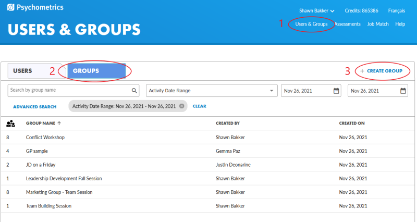Remove the Activity Date Range filter chip
The height and width of the screenshot is (222, 417).
click(181, 106)
